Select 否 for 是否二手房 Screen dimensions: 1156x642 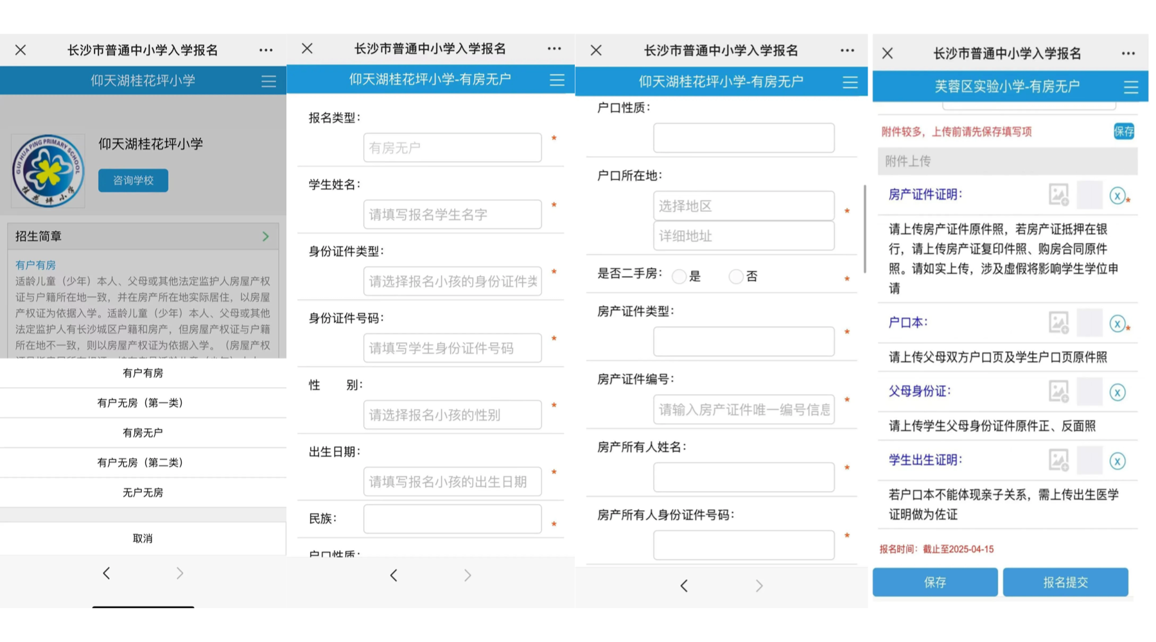tap(736, 277)
